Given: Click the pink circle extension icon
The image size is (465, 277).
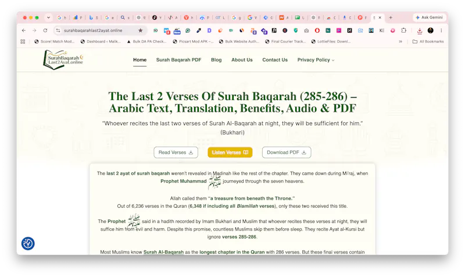Looking at the screenshot, I should pos(393,30).
